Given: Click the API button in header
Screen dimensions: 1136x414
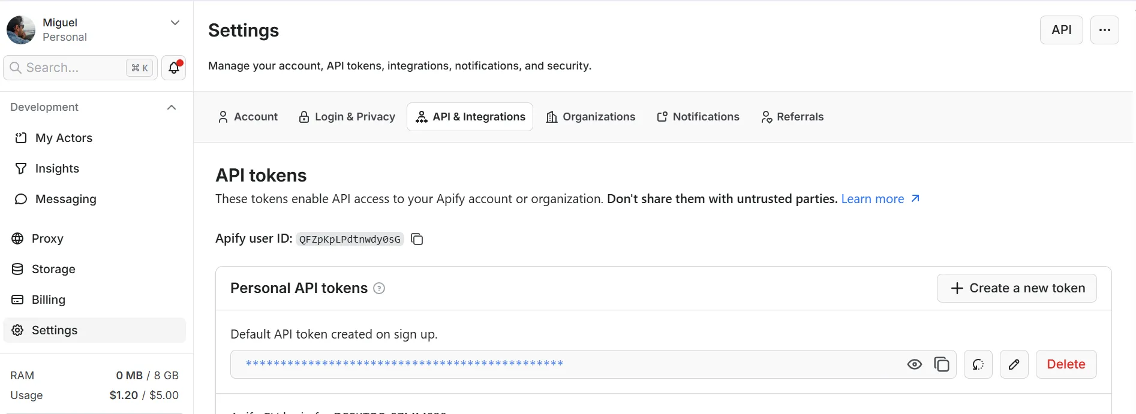Looking at the screenshot, I should point(1061,30).
